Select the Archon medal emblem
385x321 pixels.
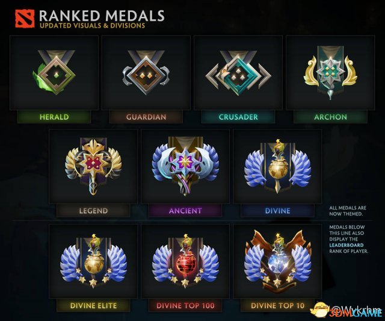coord(330,73)
